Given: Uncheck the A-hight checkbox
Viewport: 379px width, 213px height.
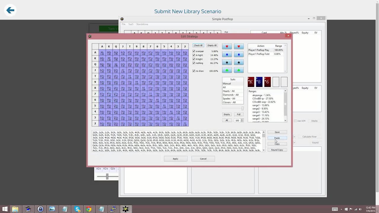Looking at the screenshot, I should pos(194,55).
